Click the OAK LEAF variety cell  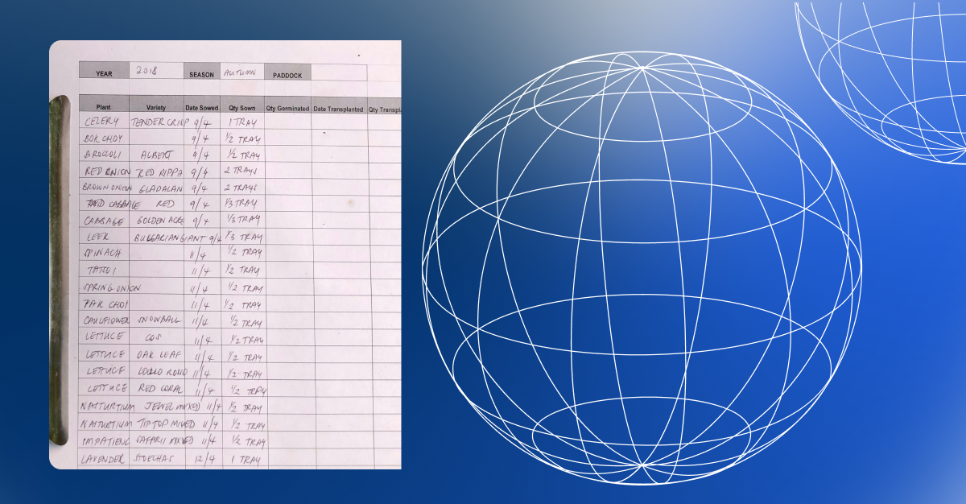point(158,355)
